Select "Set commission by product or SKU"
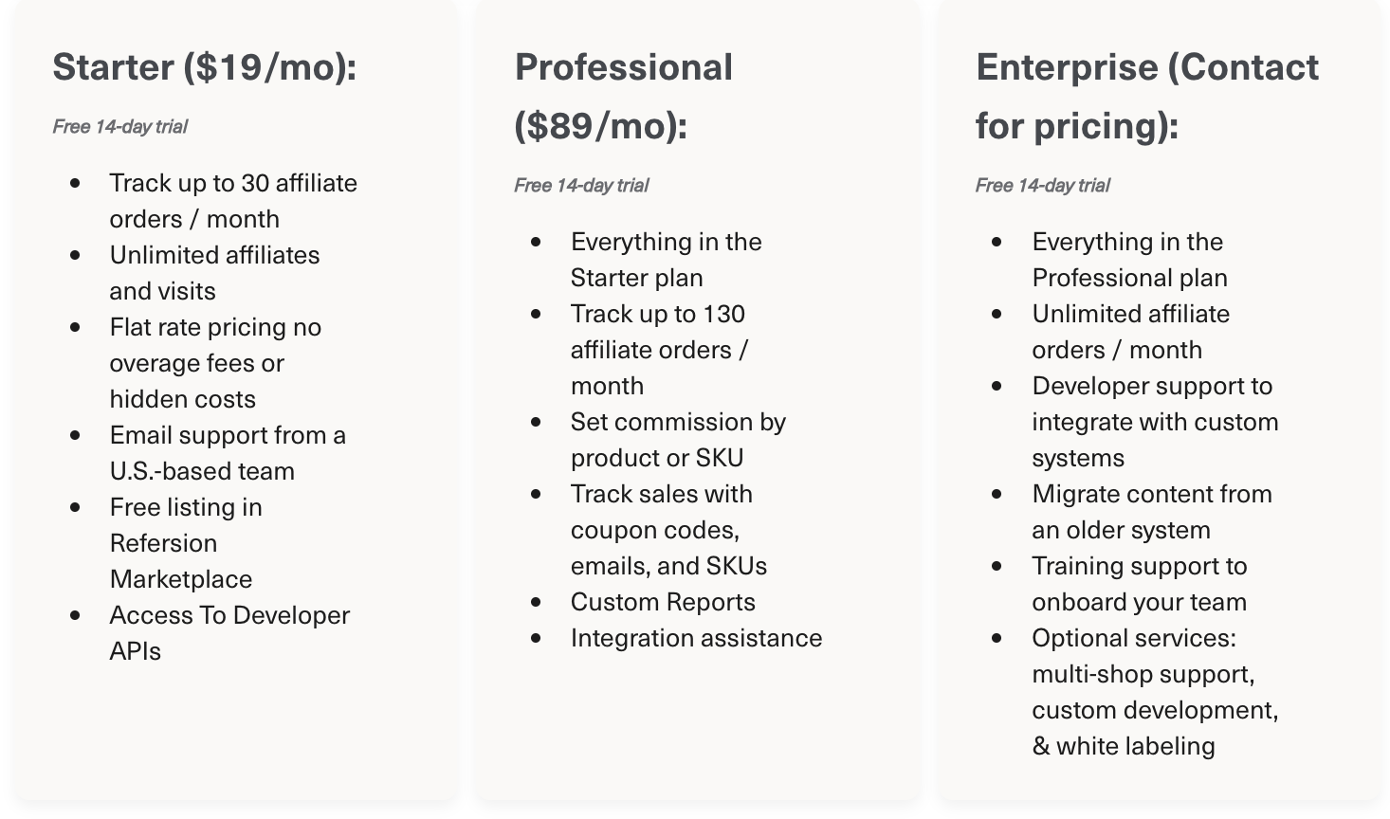1390x819 pixels. 677,440
